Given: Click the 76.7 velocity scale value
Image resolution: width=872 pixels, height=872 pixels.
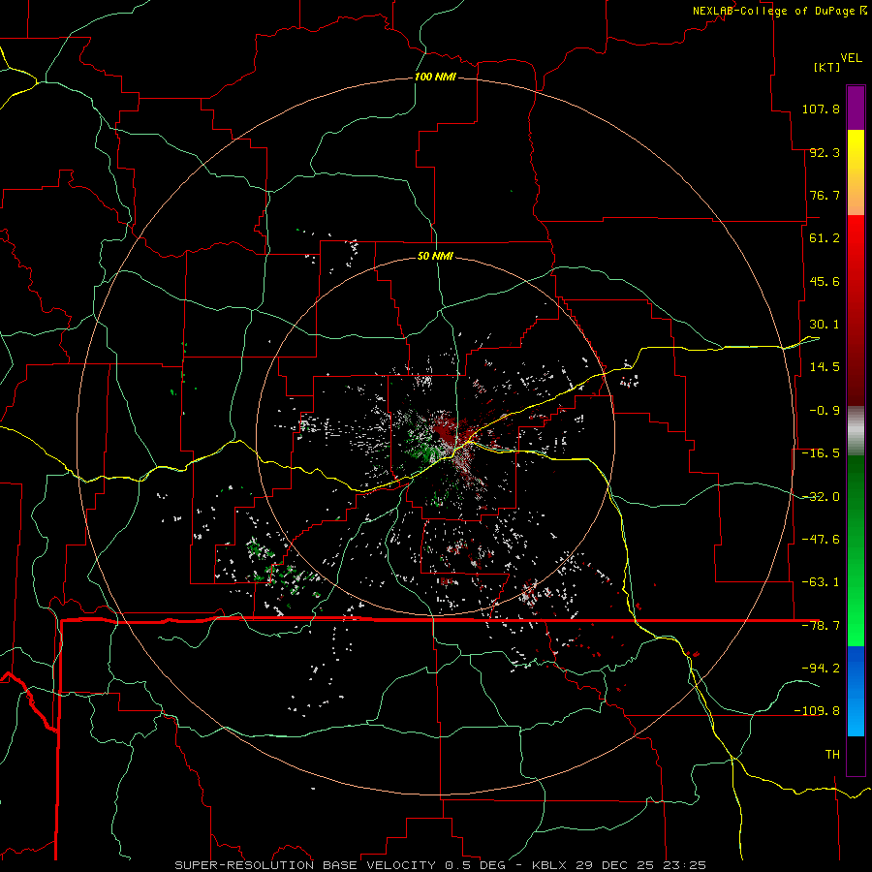Looking at the screenshot, I should (x=825, y=195).
